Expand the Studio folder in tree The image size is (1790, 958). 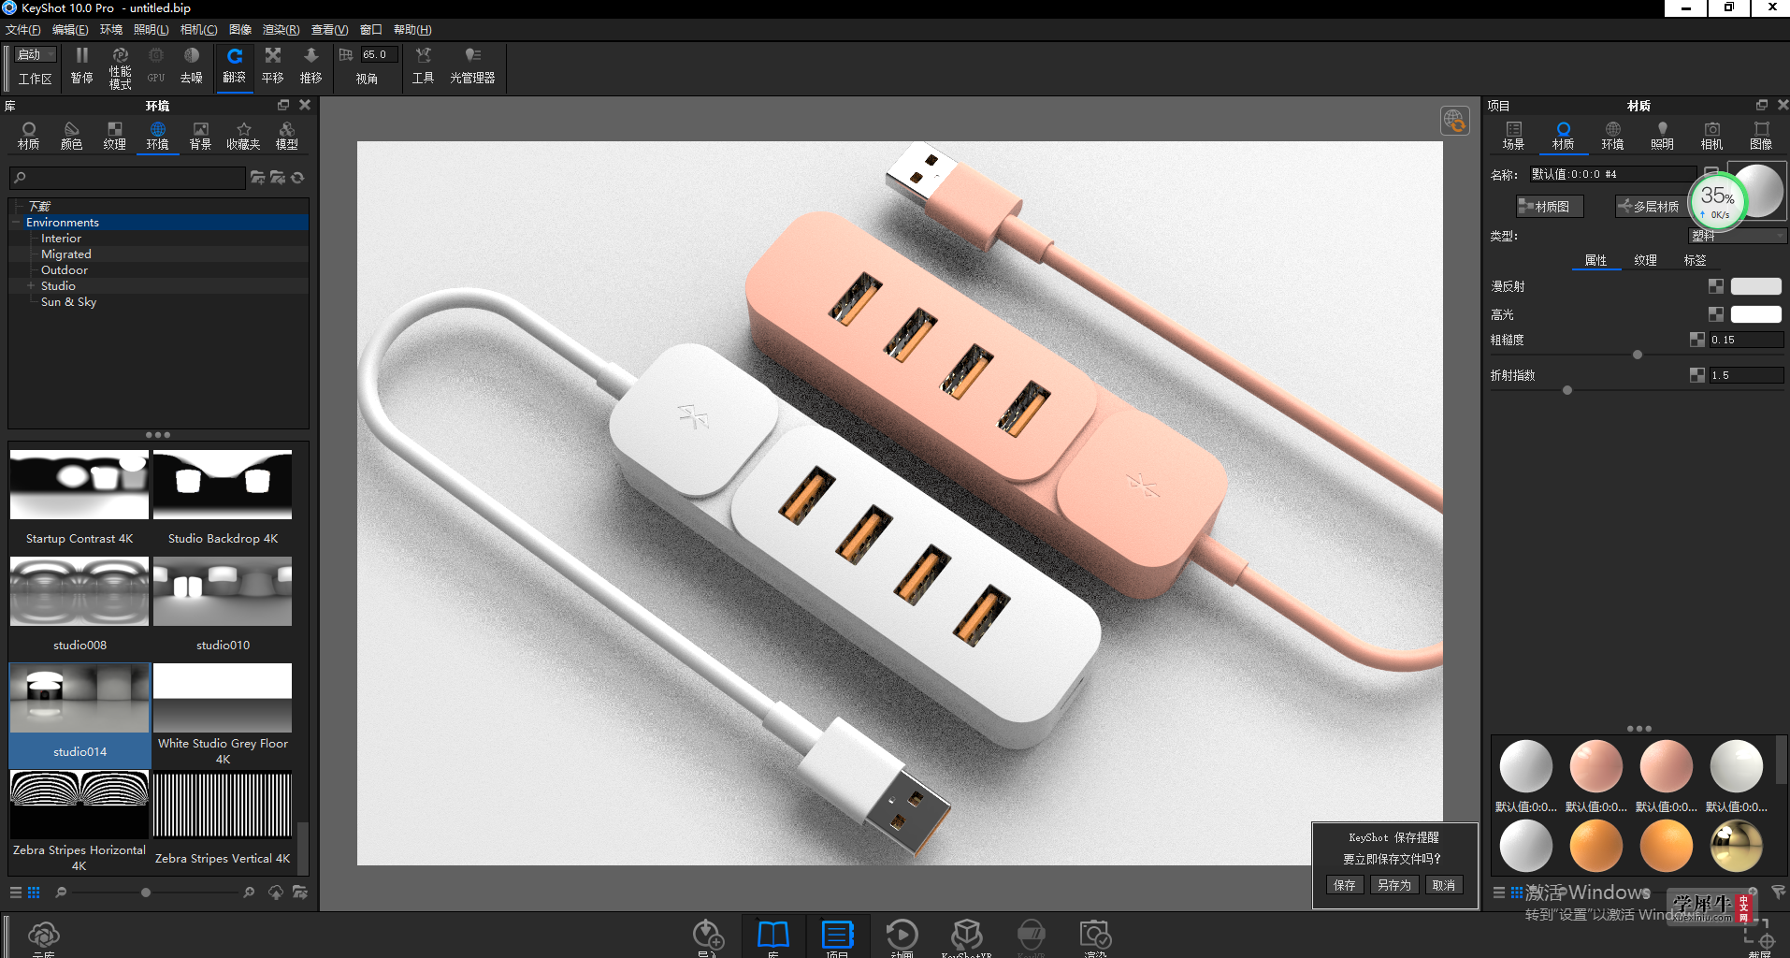click(31, 286)
